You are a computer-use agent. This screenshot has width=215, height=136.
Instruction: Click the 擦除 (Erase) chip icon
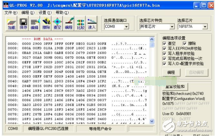point(46,23)
